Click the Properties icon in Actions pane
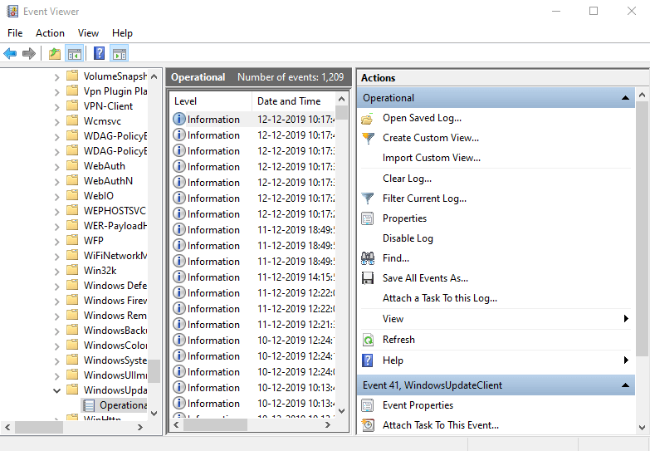The width and height of the screenshot is (650, 451). [367, 218]
